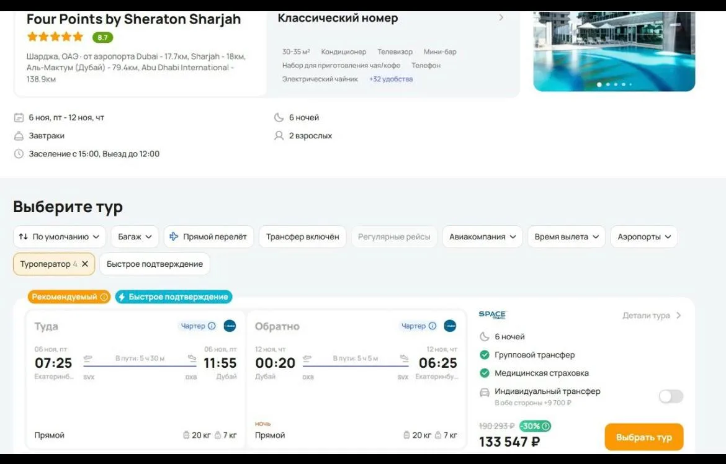Click the meal icon beside Завтраки
This screenshot has width=726, height=464.
coord(19,136)
